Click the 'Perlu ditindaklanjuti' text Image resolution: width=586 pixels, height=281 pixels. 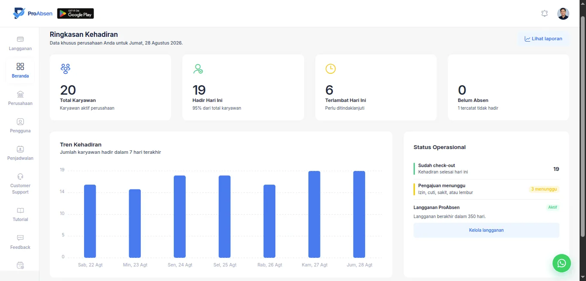pyautogui.click(x=344, y=108)
